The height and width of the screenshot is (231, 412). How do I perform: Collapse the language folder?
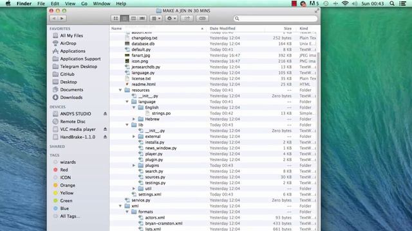(127, 101)
